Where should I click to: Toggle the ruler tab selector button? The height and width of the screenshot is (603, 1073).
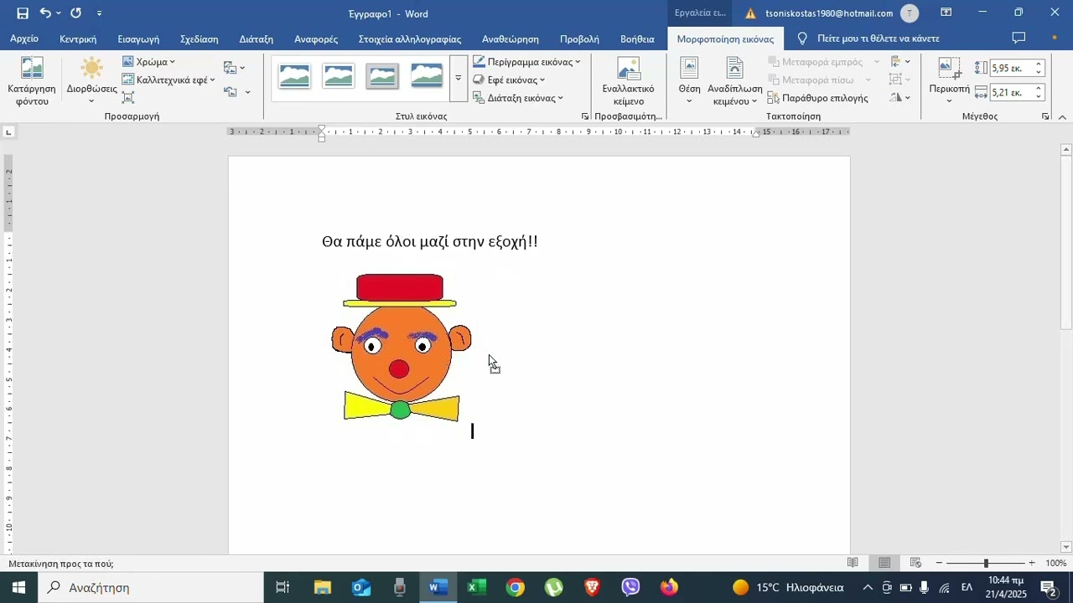click(x=8, y=131)
